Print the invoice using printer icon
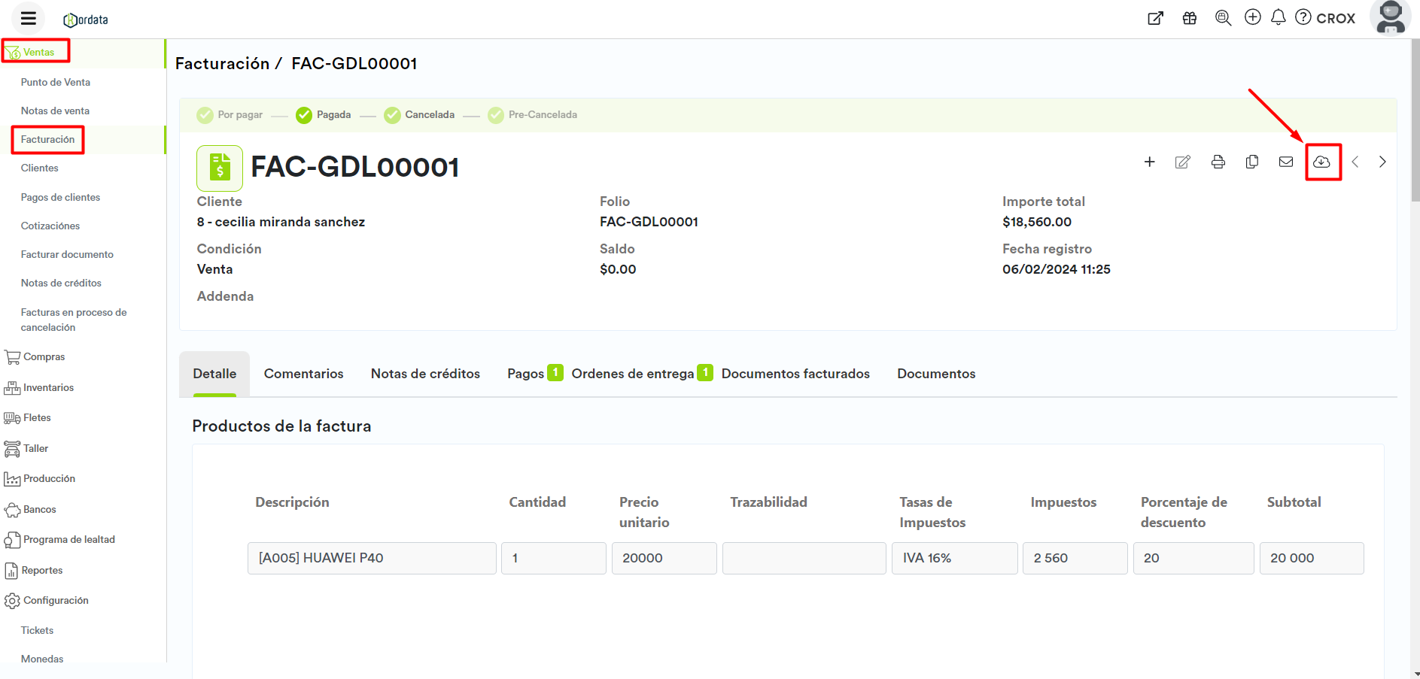 coord(1218,162)
